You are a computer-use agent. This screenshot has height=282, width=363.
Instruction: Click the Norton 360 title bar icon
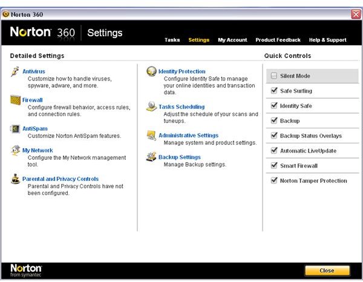[6, 14]
